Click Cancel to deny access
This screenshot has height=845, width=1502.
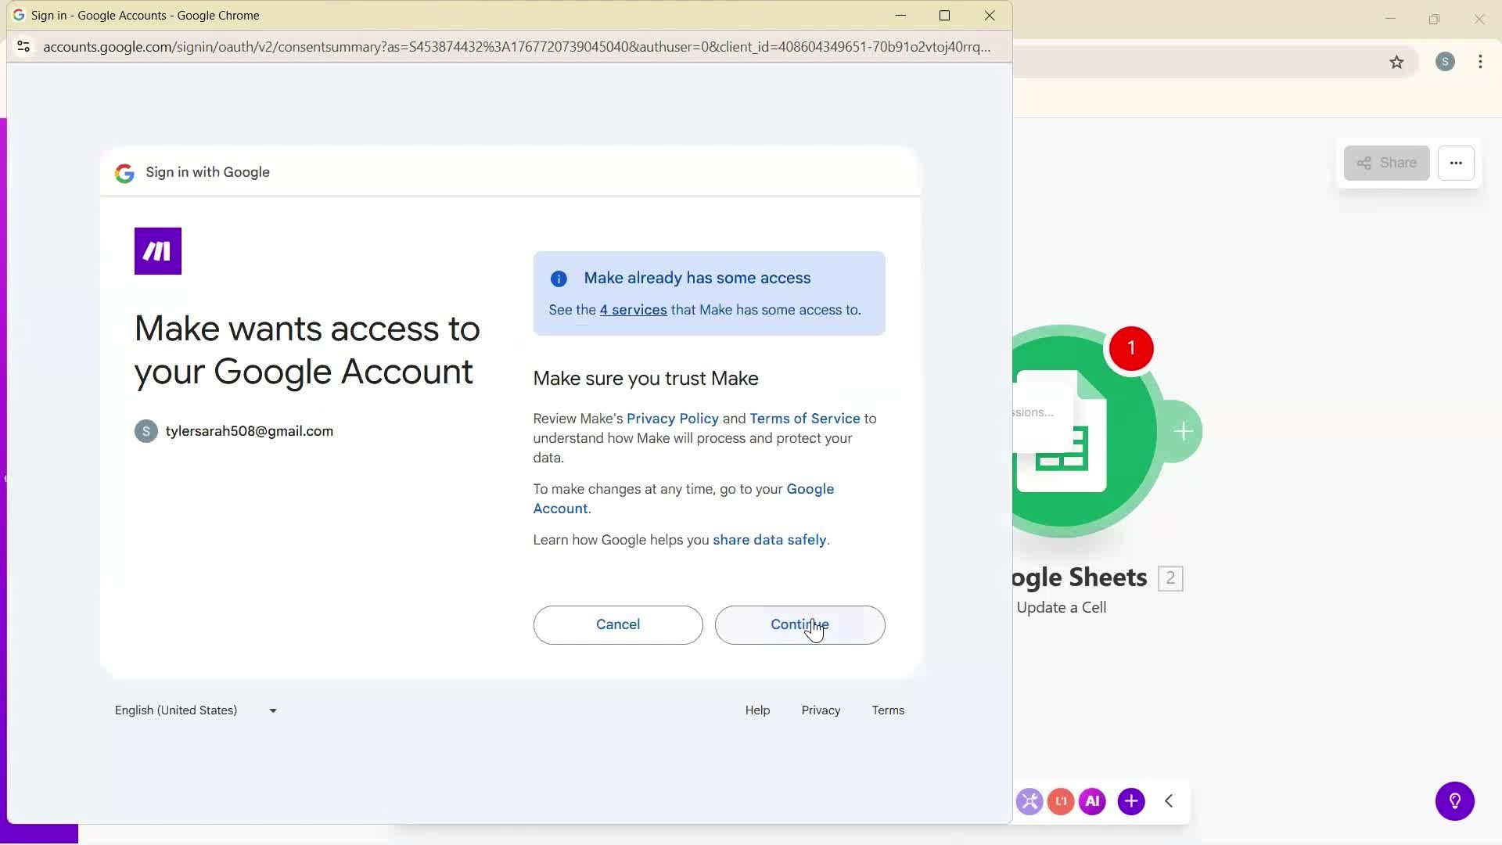point(617,624)
